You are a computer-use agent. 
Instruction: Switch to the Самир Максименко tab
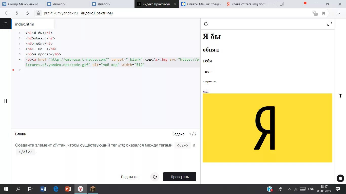[x=23, y=4]
